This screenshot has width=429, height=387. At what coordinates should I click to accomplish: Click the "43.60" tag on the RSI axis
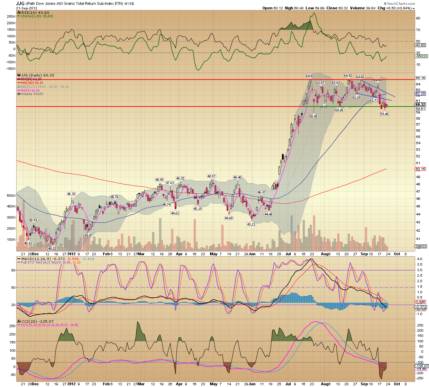click(x=420, y=45)
